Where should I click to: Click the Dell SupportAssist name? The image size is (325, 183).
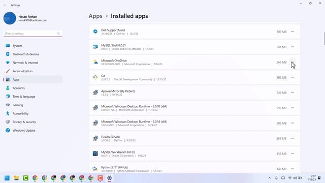click(113, 30)
